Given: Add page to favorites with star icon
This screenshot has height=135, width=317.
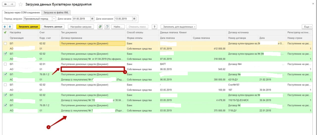Looking at the screenshot, I should point(20,5).
